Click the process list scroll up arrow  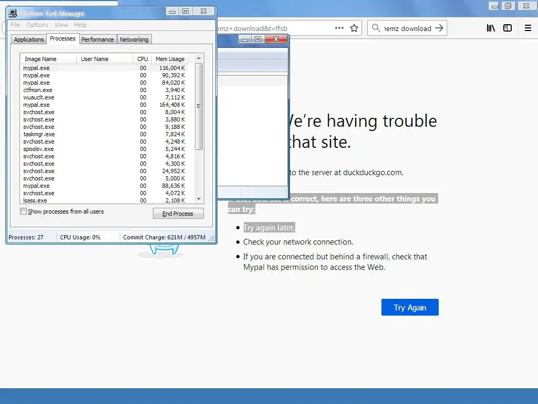coord(199,58)
